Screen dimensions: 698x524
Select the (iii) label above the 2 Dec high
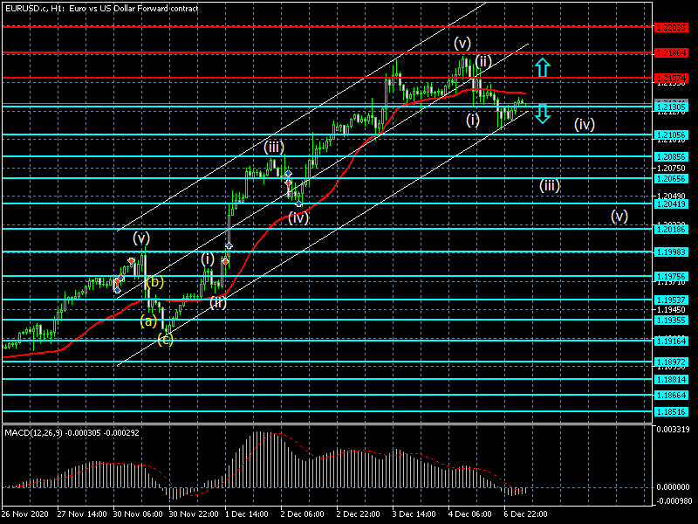click(x=274, y=148)
